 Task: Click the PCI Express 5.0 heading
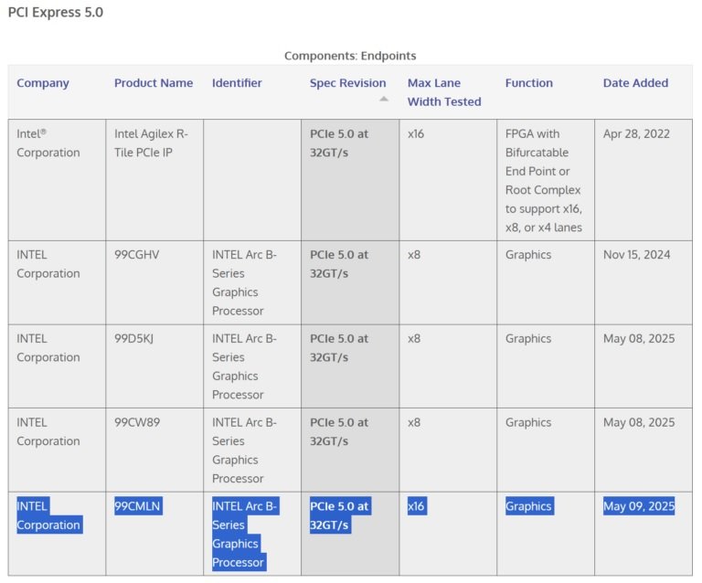[x=56, y=13]
